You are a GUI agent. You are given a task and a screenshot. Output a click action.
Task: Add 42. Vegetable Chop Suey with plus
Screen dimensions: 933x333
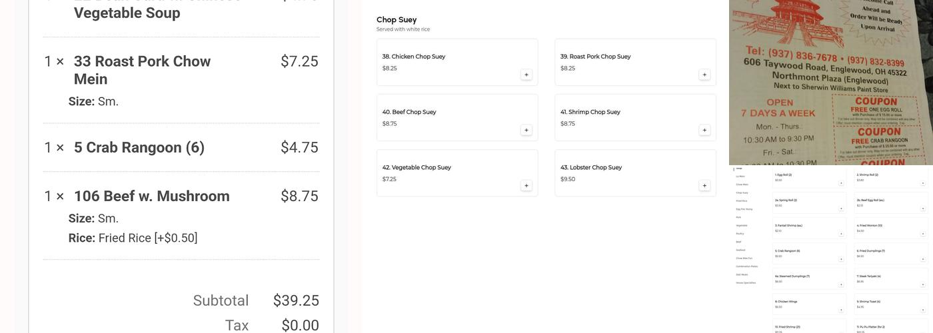coord(526,186)
